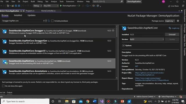186x104 pixels.
Task: Click Add to Source Control
Action: [x=145, y=96]
